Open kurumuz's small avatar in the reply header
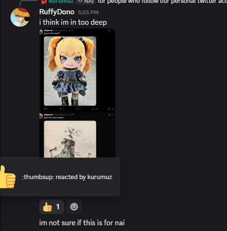Viewport: 227px width, 231px height. click(43, 1)
